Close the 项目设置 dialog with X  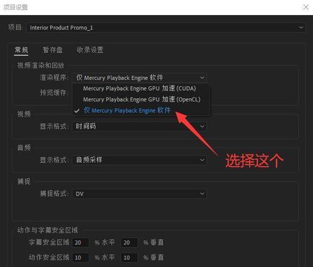click(305, 8)
